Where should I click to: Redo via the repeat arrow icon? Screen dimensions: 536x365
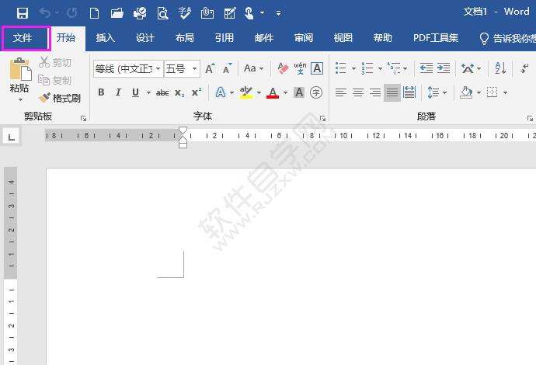click(72, 13)
